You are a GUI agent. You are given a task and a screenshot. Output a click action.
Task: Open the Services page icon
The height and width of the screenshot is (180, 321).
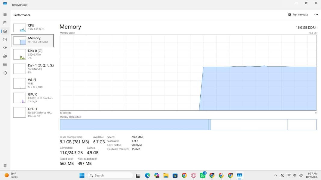[5, 73]
